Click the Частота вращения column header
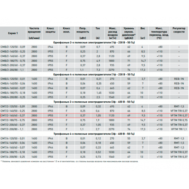 [34, 33]
